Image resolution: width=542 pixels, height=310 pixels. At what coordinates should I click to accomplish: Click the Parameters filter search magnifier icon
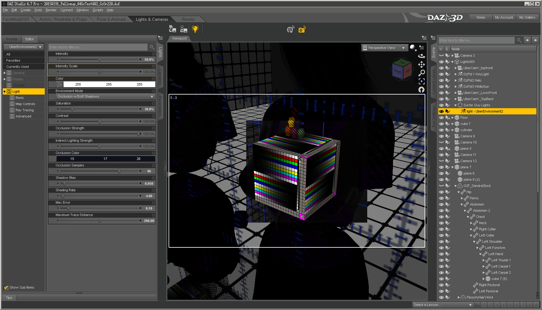point(152,47)
